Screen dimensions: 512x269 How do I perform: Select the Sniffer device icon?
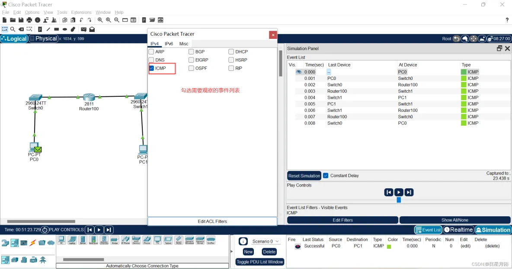point(211,241)
